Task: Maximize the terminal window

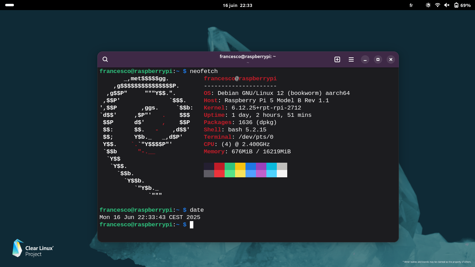Action: pos(378,59)
